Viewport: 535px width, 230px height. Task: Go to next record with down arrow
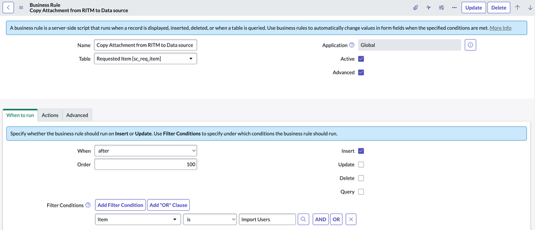pyautogui.click(x=530, y=8)
